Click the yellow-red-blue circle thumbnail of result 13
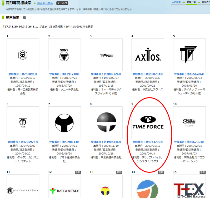 [x=106, y=186]
